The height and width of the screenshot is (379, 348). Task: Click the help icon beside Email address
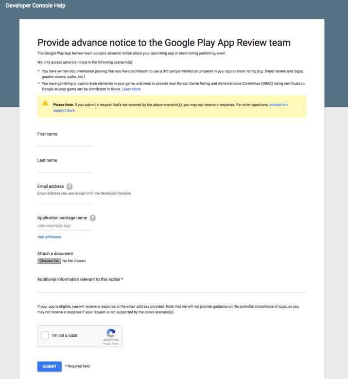(x=70, y=186)
